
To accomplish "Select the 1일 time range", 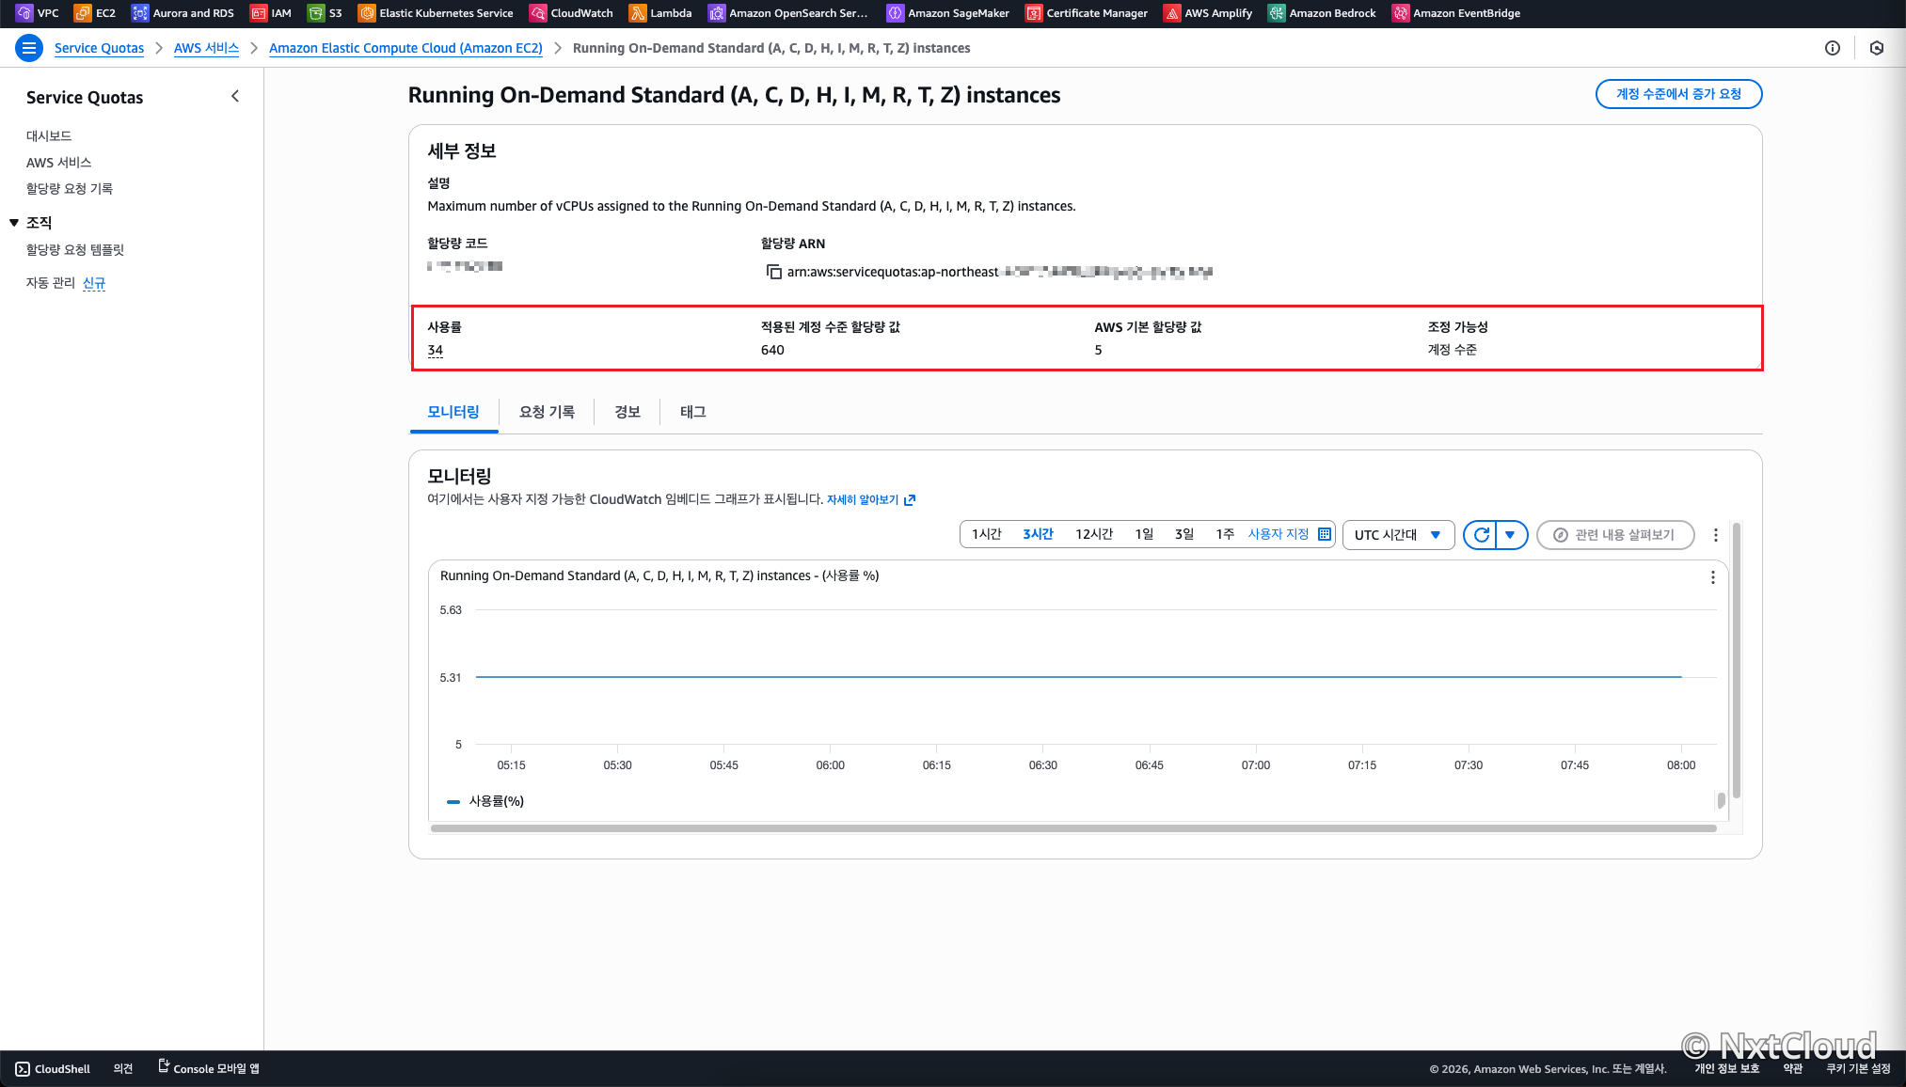I will pyautogui.click(x=1144, y=534).
